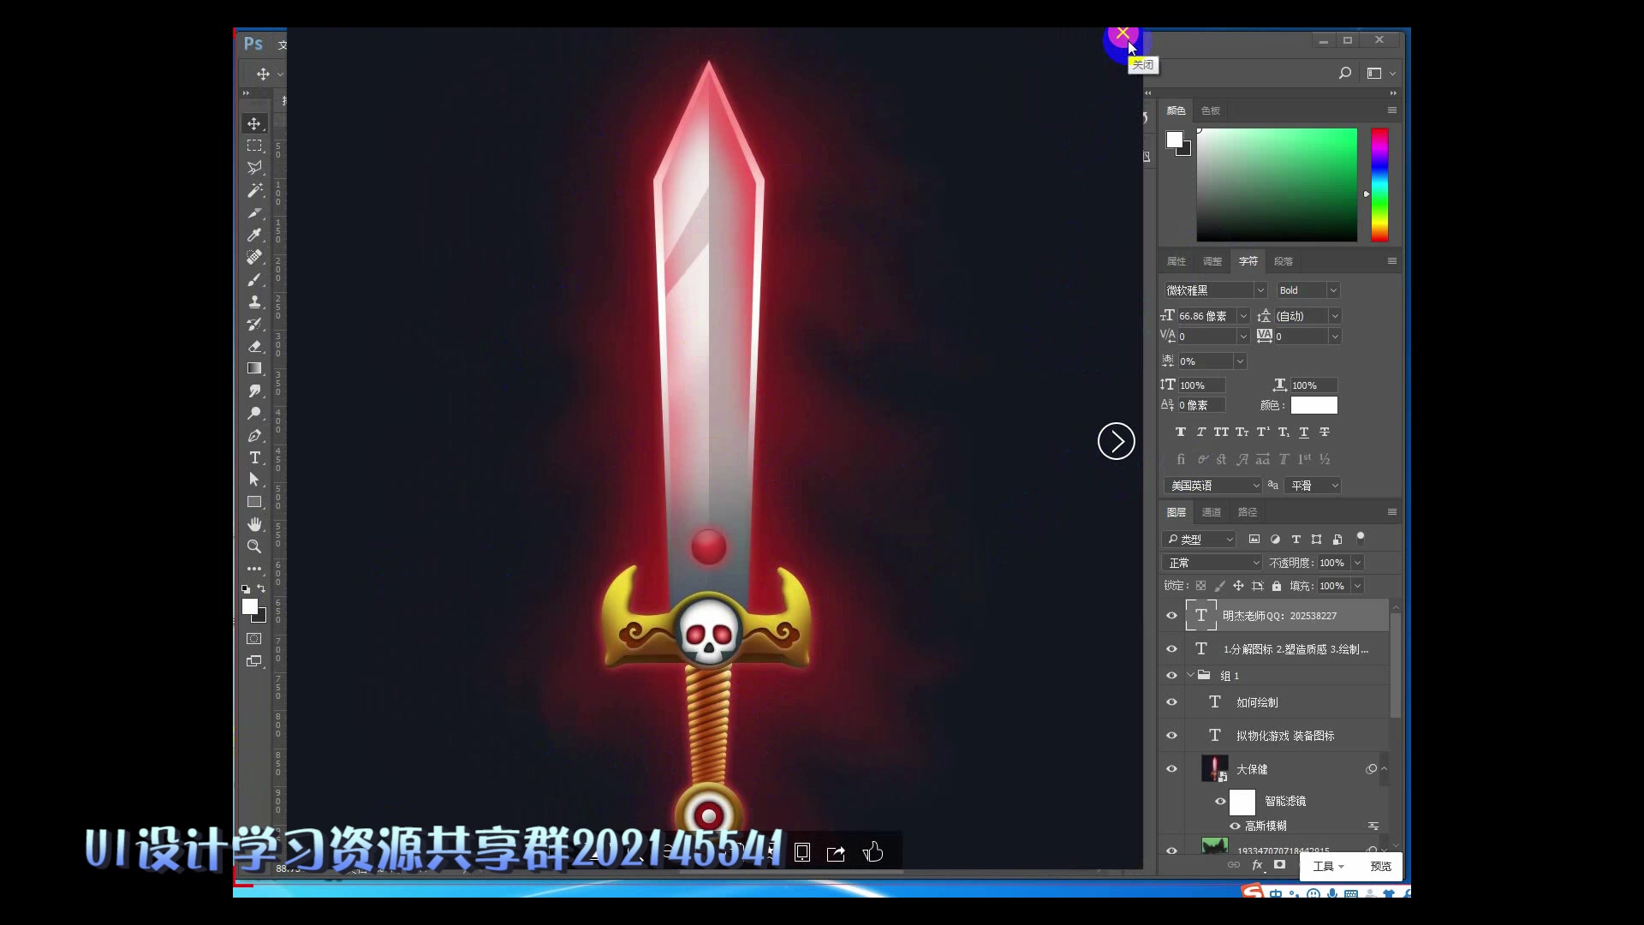This screenshot has width=1644, height=925.
Task: Select the Zoom tool
Action: [x=254, y=546]
